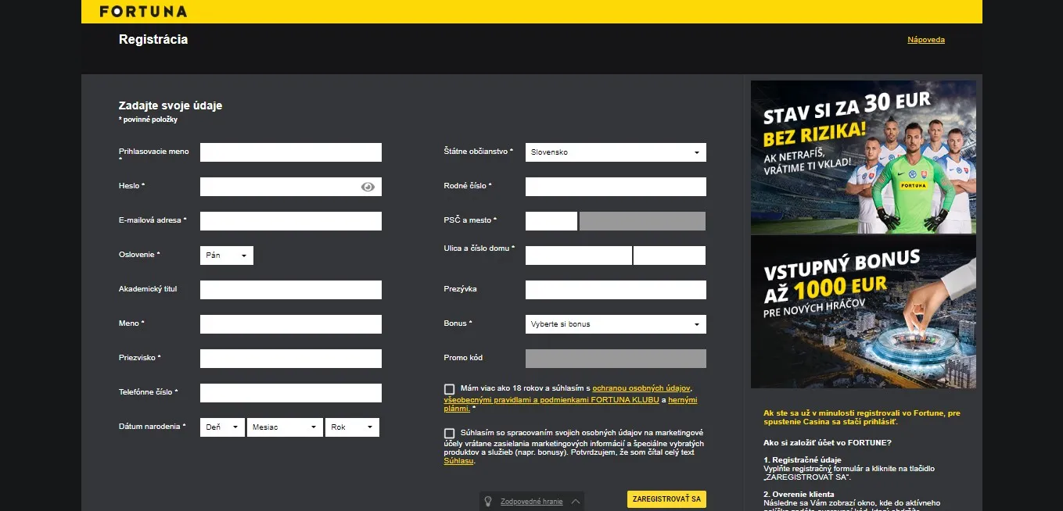Open the Rok birth date dropdown
Screen dimensions: 1063x511
coord(352,427)
